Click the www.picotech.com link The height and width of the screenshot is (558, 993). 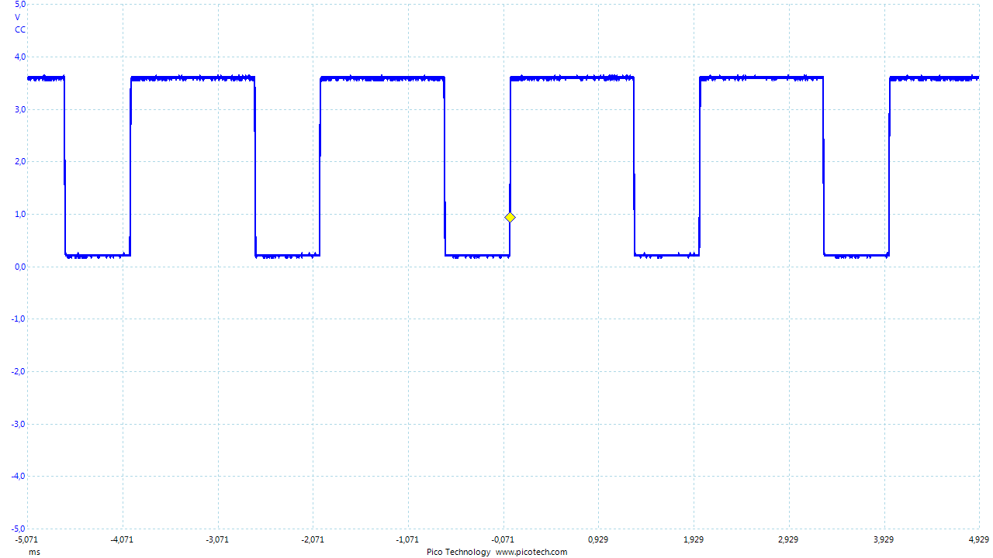coord(531,552)
